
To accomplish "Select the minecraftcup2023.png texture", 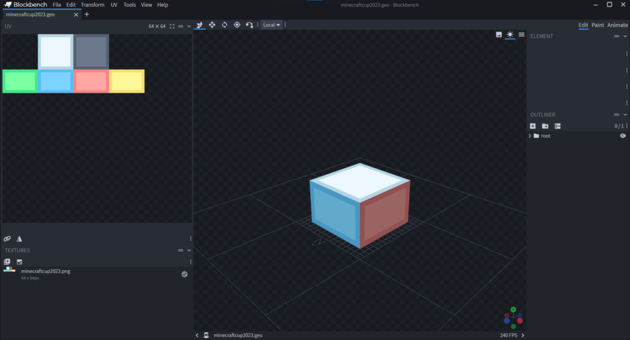I will tap(46, 271).
